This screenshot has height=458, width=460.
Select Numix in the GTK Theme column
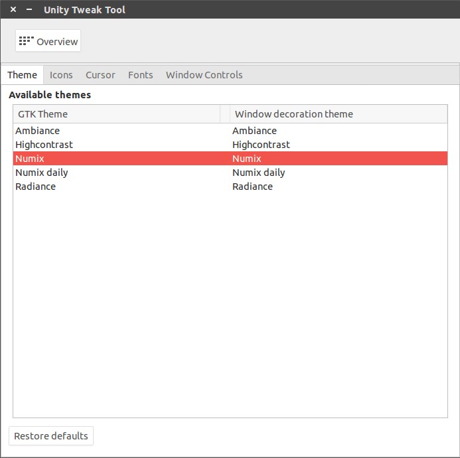click(30, 159)
